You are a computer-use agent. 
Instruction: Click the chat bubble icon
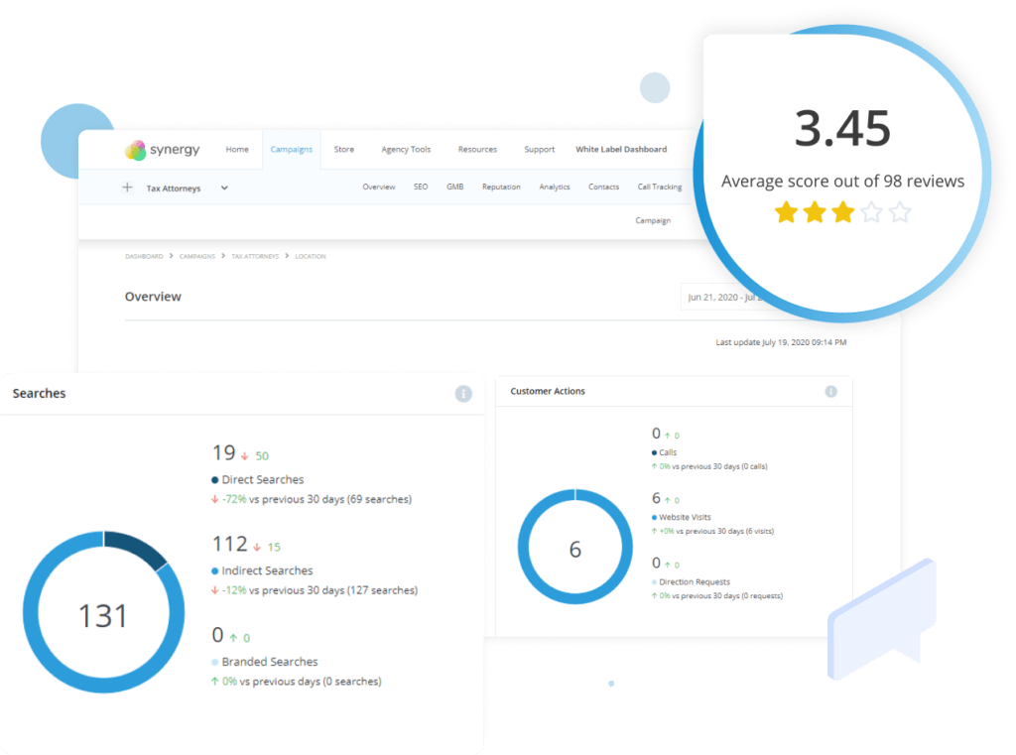tap(882, 619)
